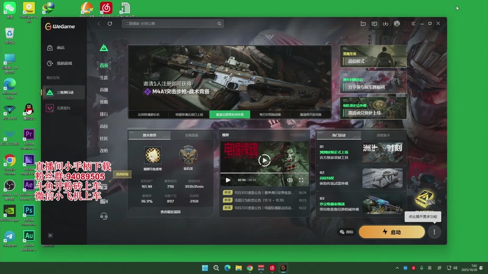The height and width of the screenshot is (274, 488).
Task: Open the hamburger menu in title bar
Action: click(x=413, y=24)
